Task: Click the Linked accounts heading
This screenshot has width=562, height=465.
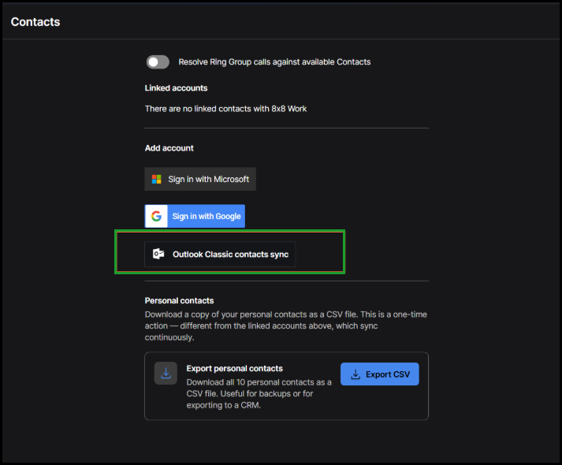Action: coord(176,88)
